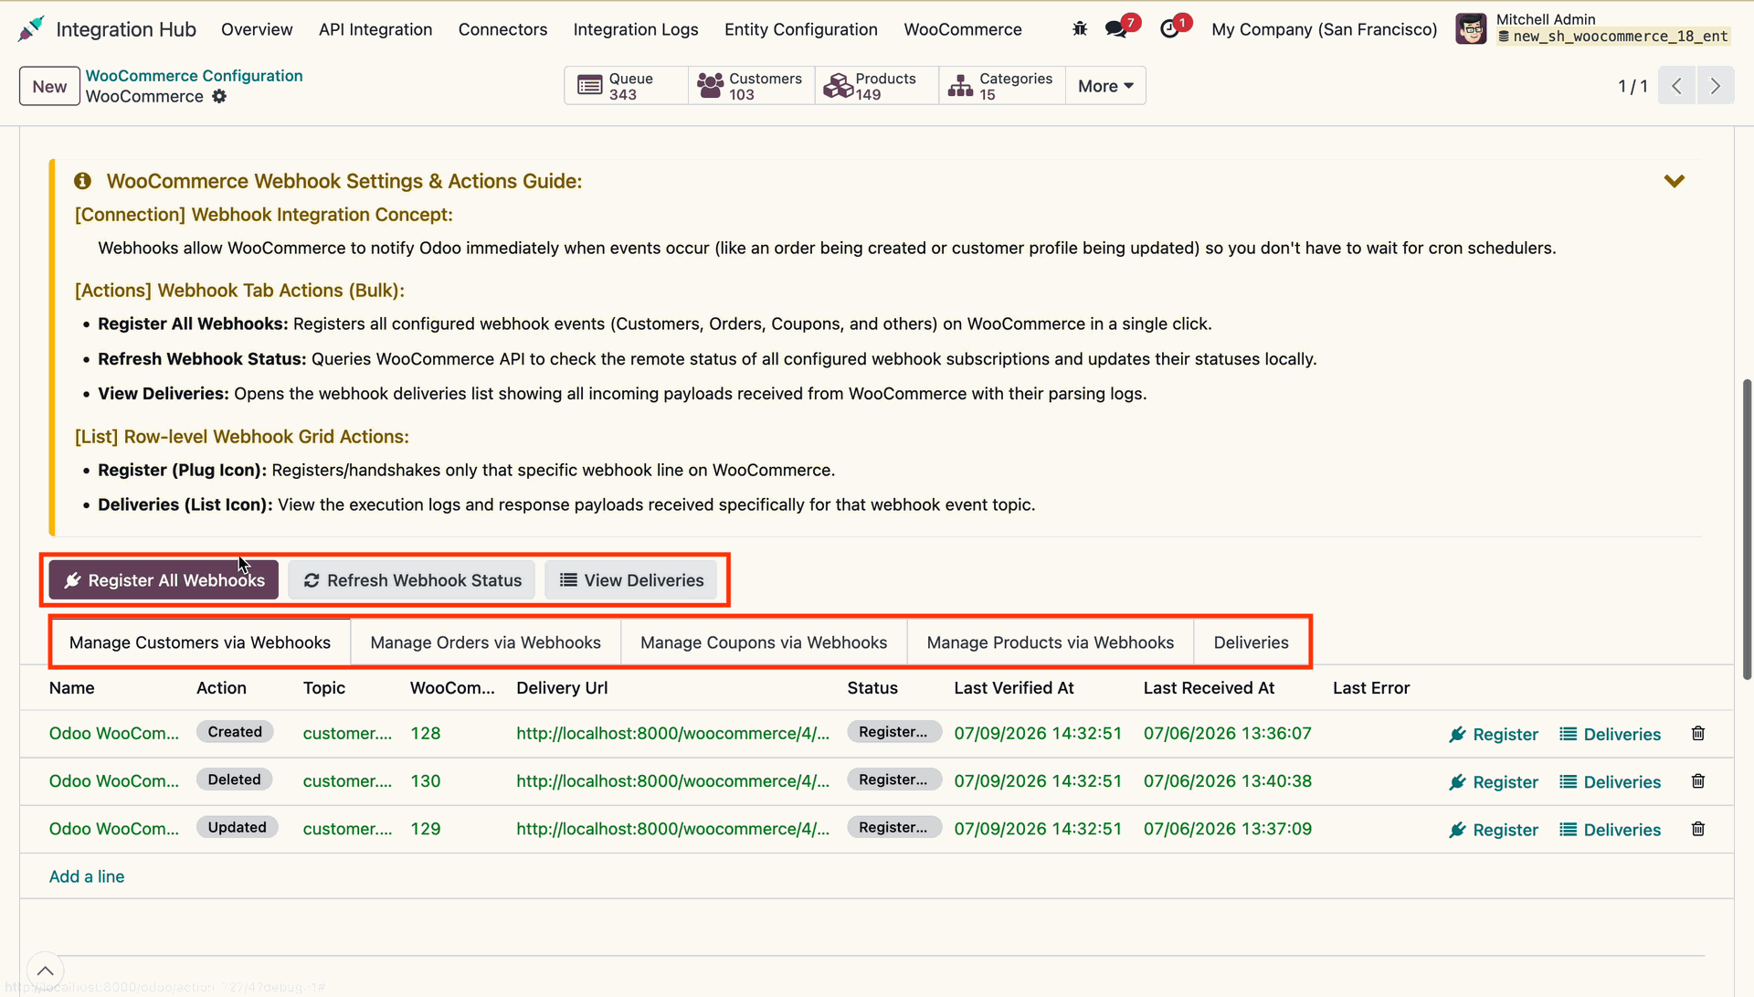
Task: Open the Products 149 stat button
Action: point(876,86)
